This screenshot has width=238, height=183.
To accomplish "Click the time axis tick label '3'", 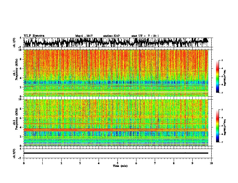I will click(80, 163).
